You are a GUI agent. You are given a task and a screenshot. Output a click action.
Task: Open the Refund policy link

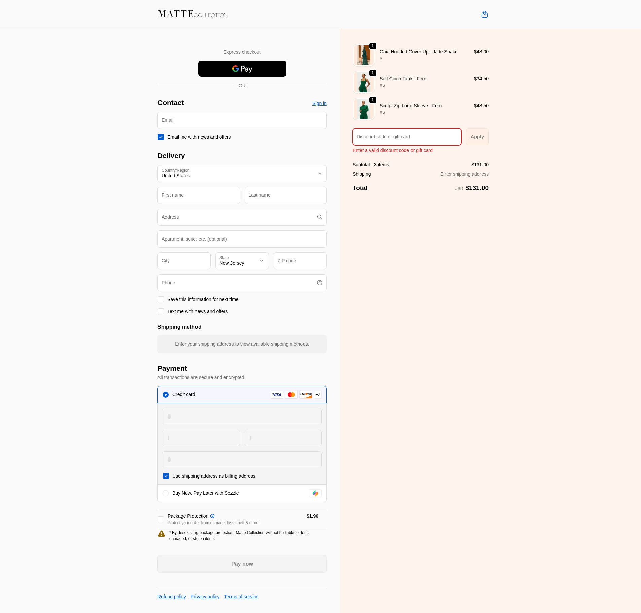pyautogui.click(x=172, y=597)
